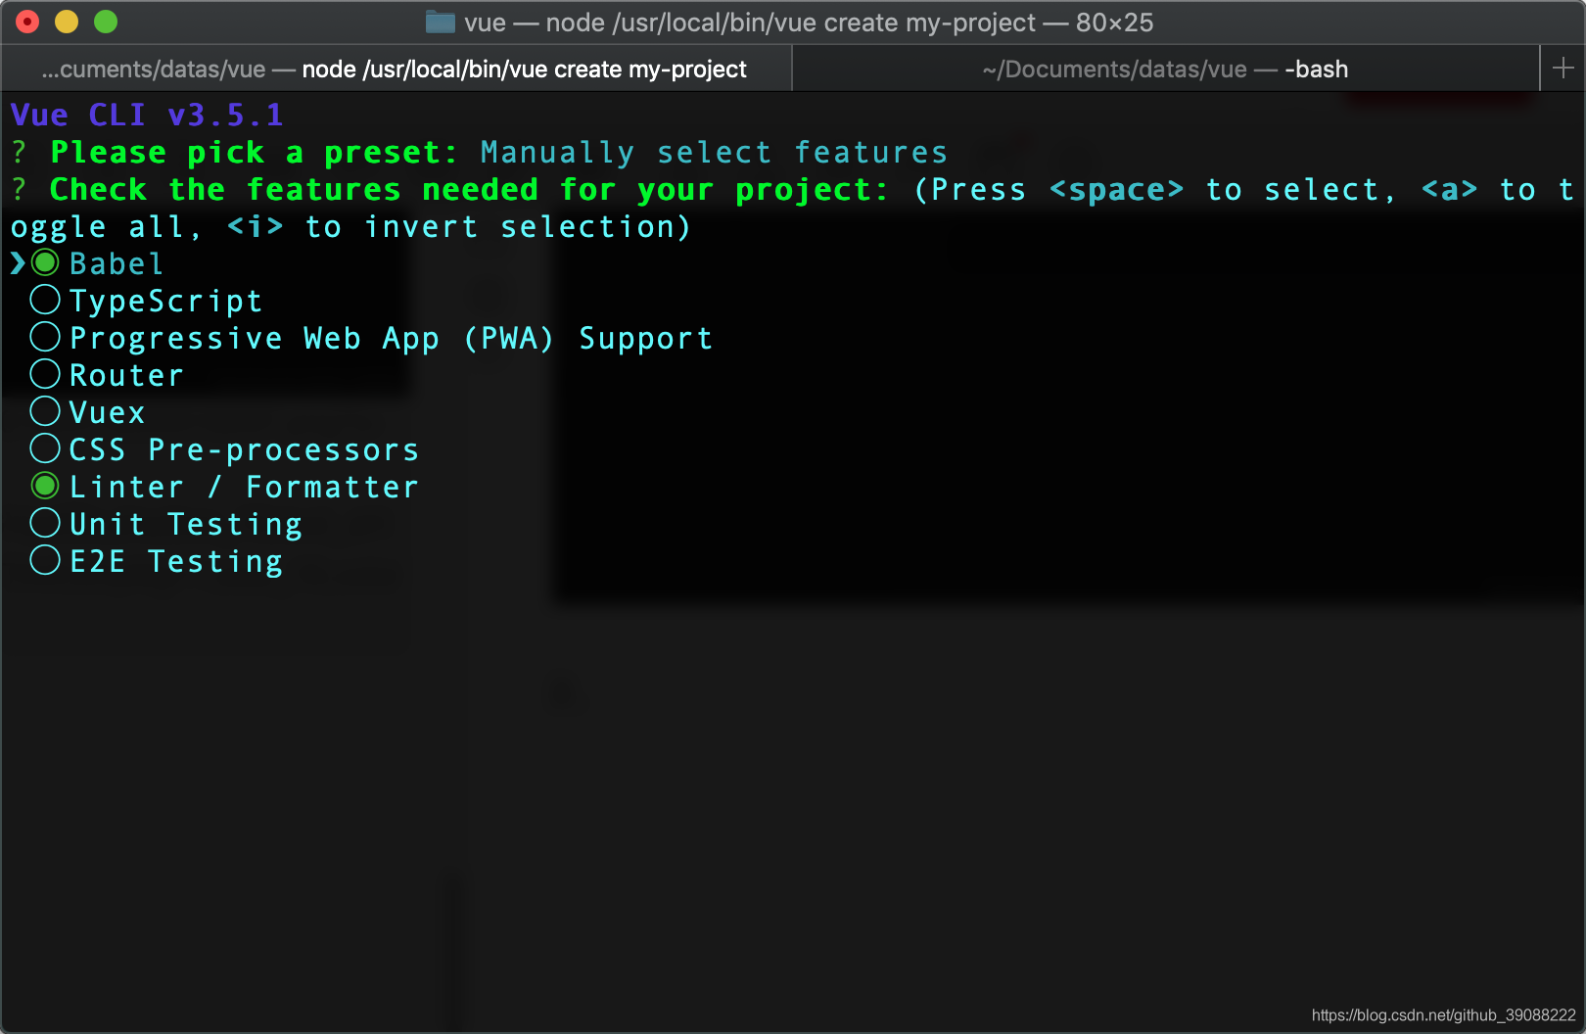1586x1034 pixels.
Task: Toggle the TypeScript feature radio button
Action: pyautogui.click(x=45, y=300)
